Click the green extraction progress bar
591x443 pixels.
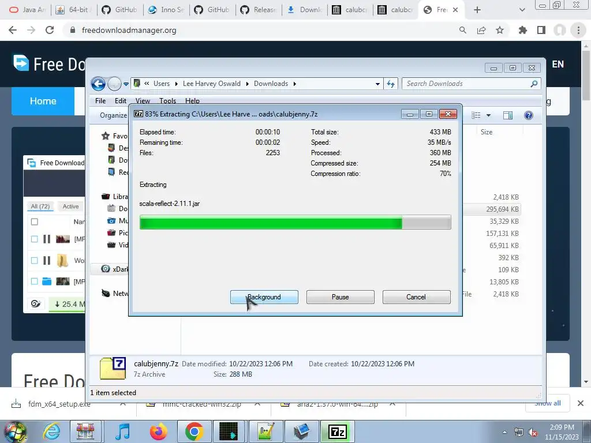pyautogui.click(x=295, y=222)
